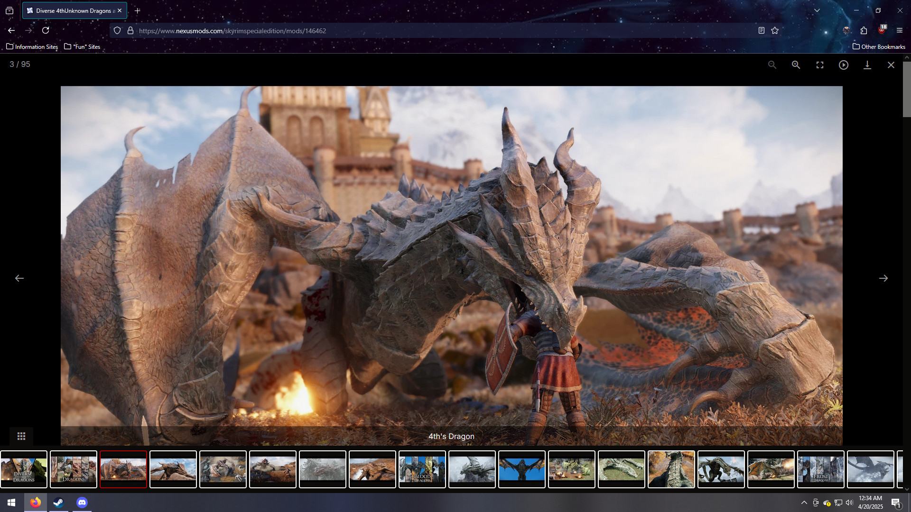Toggle fullscreen for the image viewer
This screenshot has width=911, height=512.
tap(819, 65)
